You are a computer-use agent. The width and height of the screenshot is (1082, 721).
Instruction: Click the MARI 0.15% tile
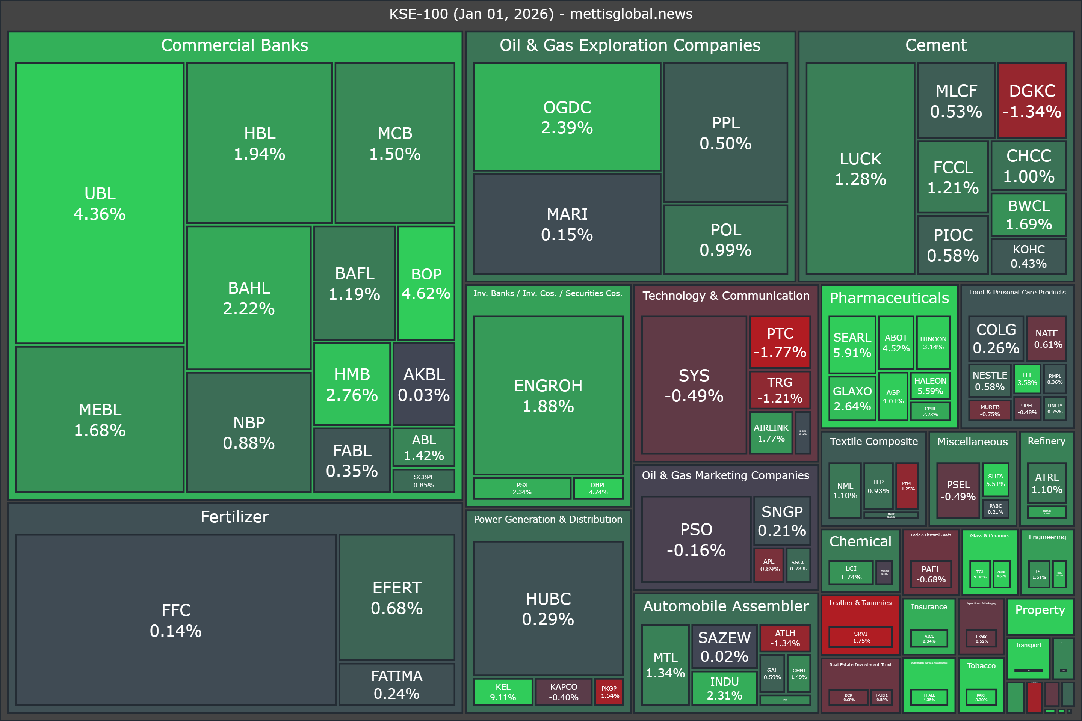tap(567, 224)
